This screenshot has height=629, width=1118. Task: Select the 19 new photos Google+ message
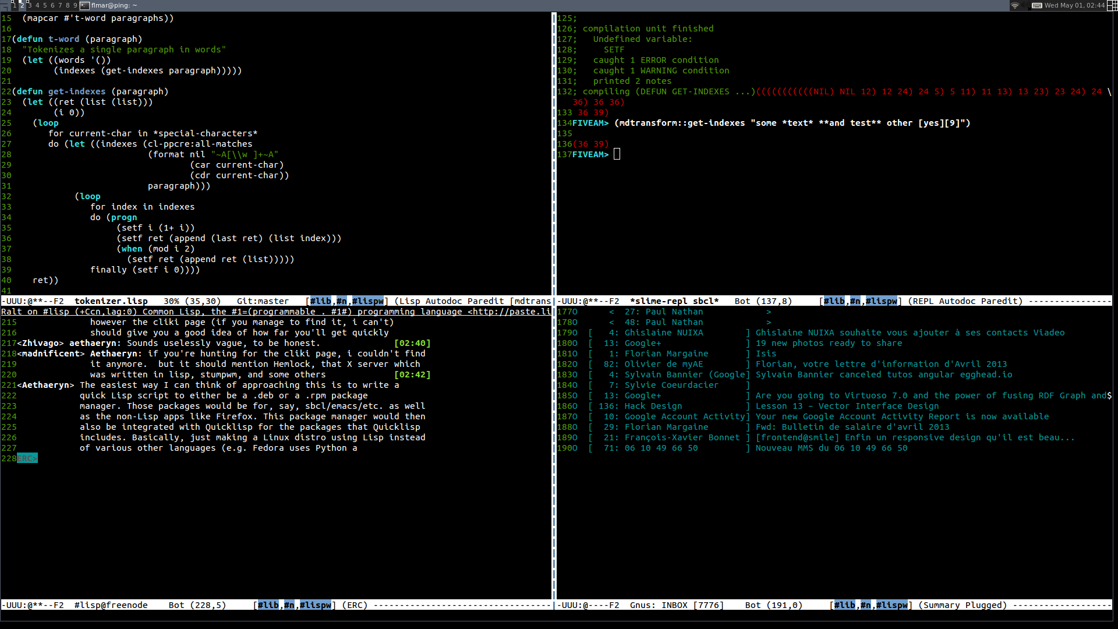pyautogui.click(x=745, y=343)
